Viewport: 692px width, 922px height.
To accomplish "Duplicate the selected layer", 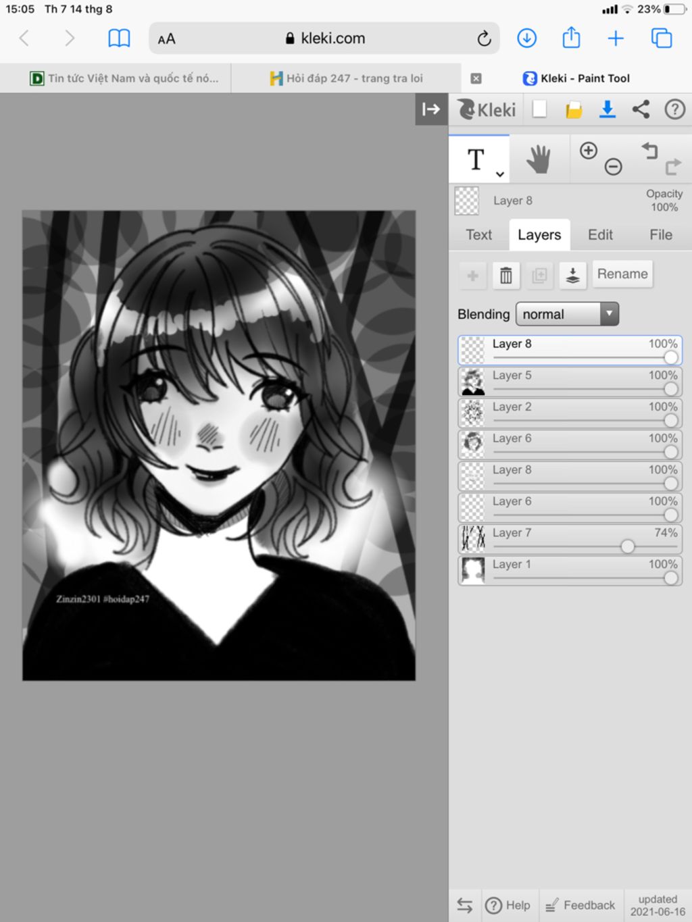I will 539,276.
